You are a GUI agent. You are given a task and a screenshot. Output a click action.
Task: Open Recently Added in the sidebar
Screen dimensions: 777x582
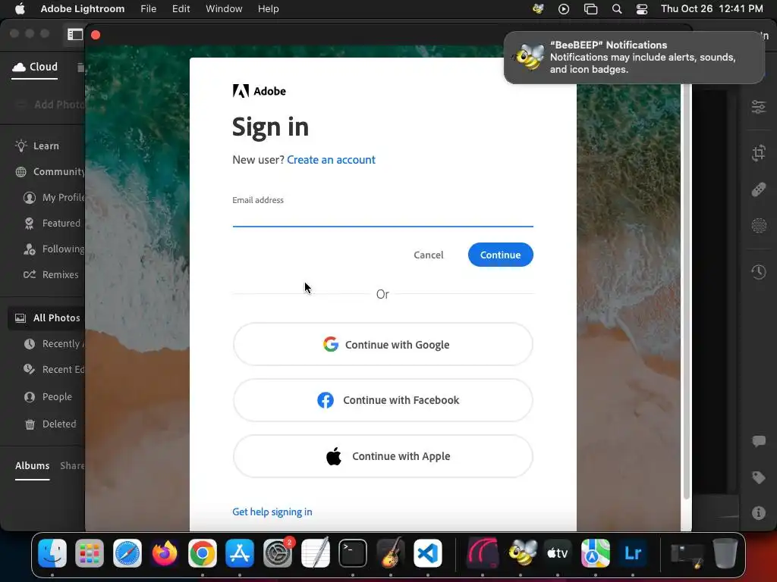coord(54,343)
